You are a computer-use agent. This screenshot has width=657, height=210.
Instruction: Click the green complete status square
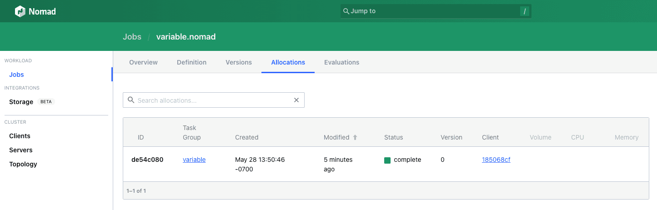click(x=387, y=160)
